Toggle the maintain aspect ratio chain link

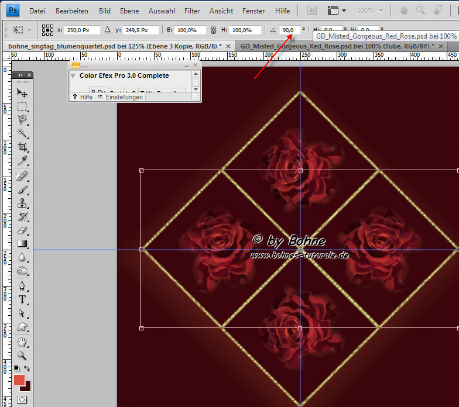coord(213,30)
